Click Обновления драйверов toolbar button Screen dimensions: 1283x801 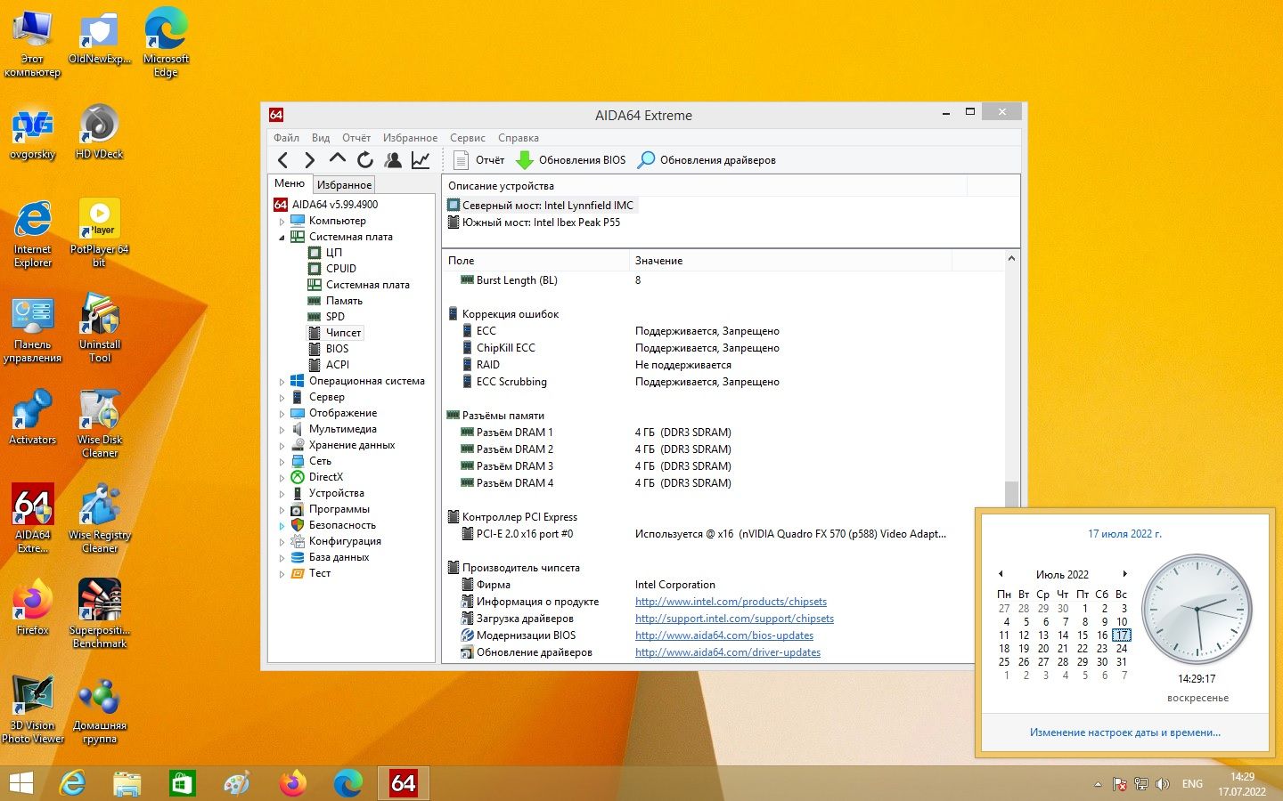click(x=707, y=160)
